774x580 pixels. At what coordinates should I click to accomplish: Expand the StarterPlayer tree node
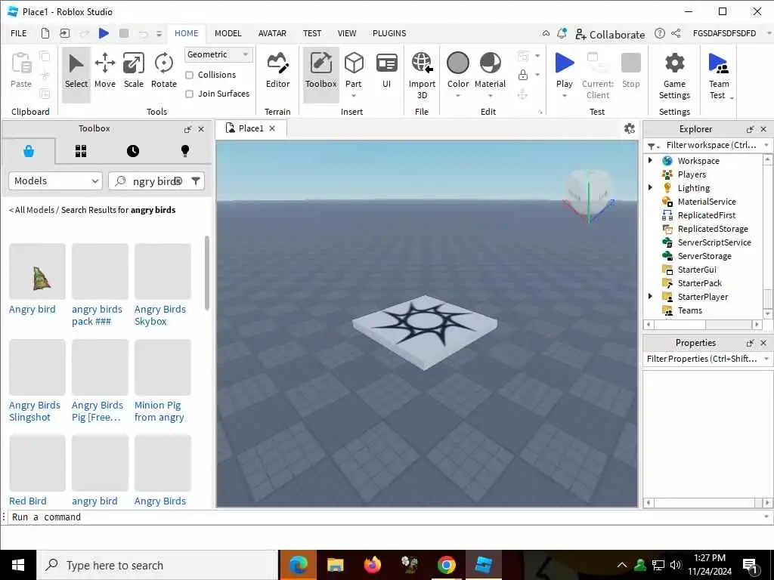click(650, 296)
